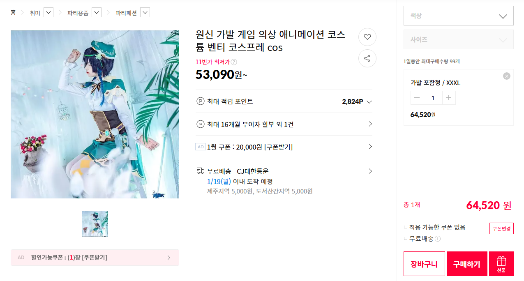The width and height of the screenshot is (524, 281).
Task: Open the 색상 color dropdown
Action: pos(458,16)
